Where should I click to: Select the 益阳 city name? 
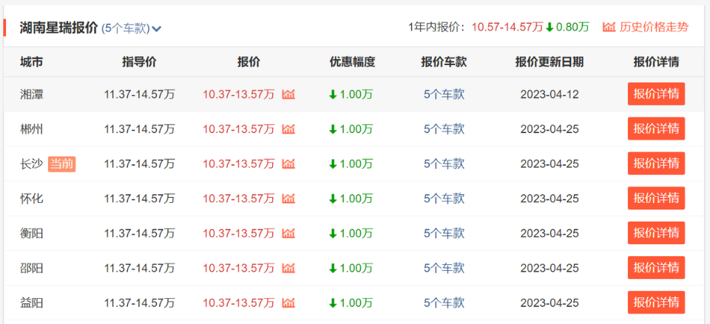[32, 303]
